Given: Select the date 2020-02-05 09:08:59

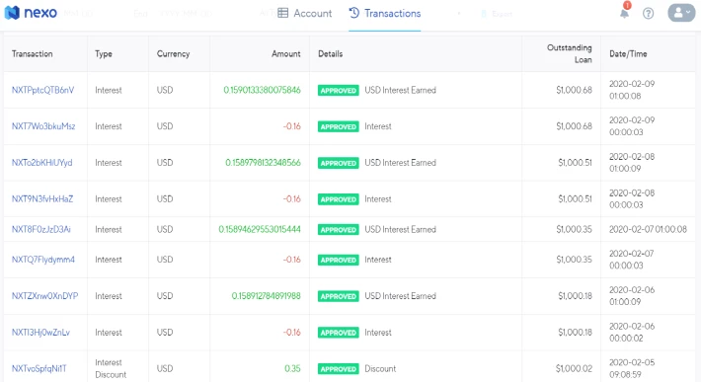Looking at the screenshot, I should [632, 368].
